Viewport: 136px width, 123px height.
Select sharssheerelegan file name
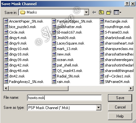click(x=119, y=60)
